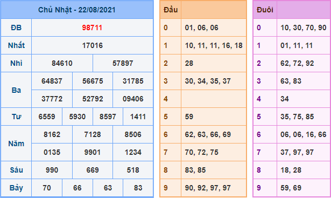Click the Đuôi row 4 value 34
The width and height of the screenshot is (331, 198).
[x=285, y=99]
